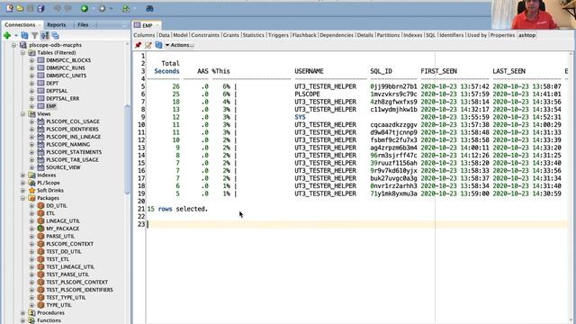The image size is (576, 324).
Task: Open the Triggers sub-tab
Action: [278, 35]
